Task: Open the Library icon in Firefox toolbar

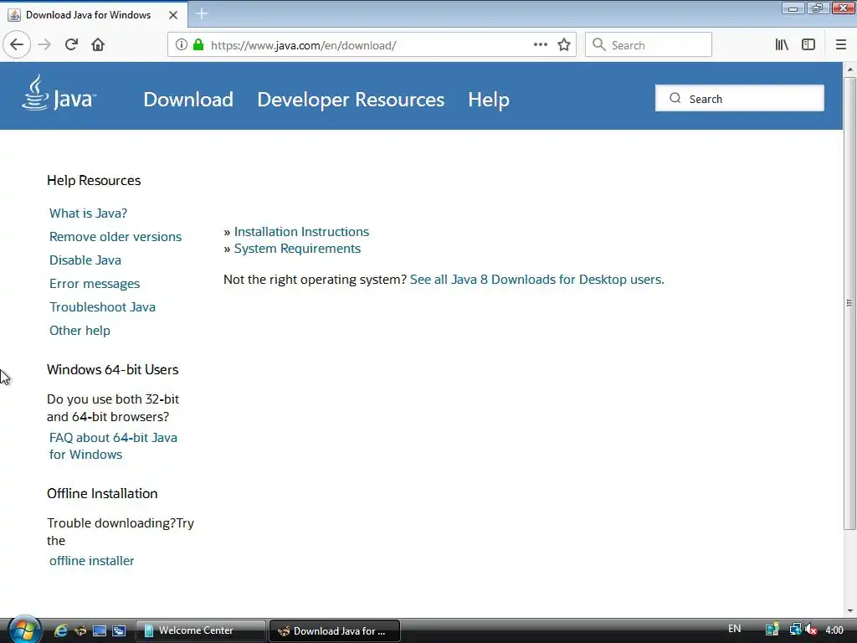Action: click(x=782, y=45)
